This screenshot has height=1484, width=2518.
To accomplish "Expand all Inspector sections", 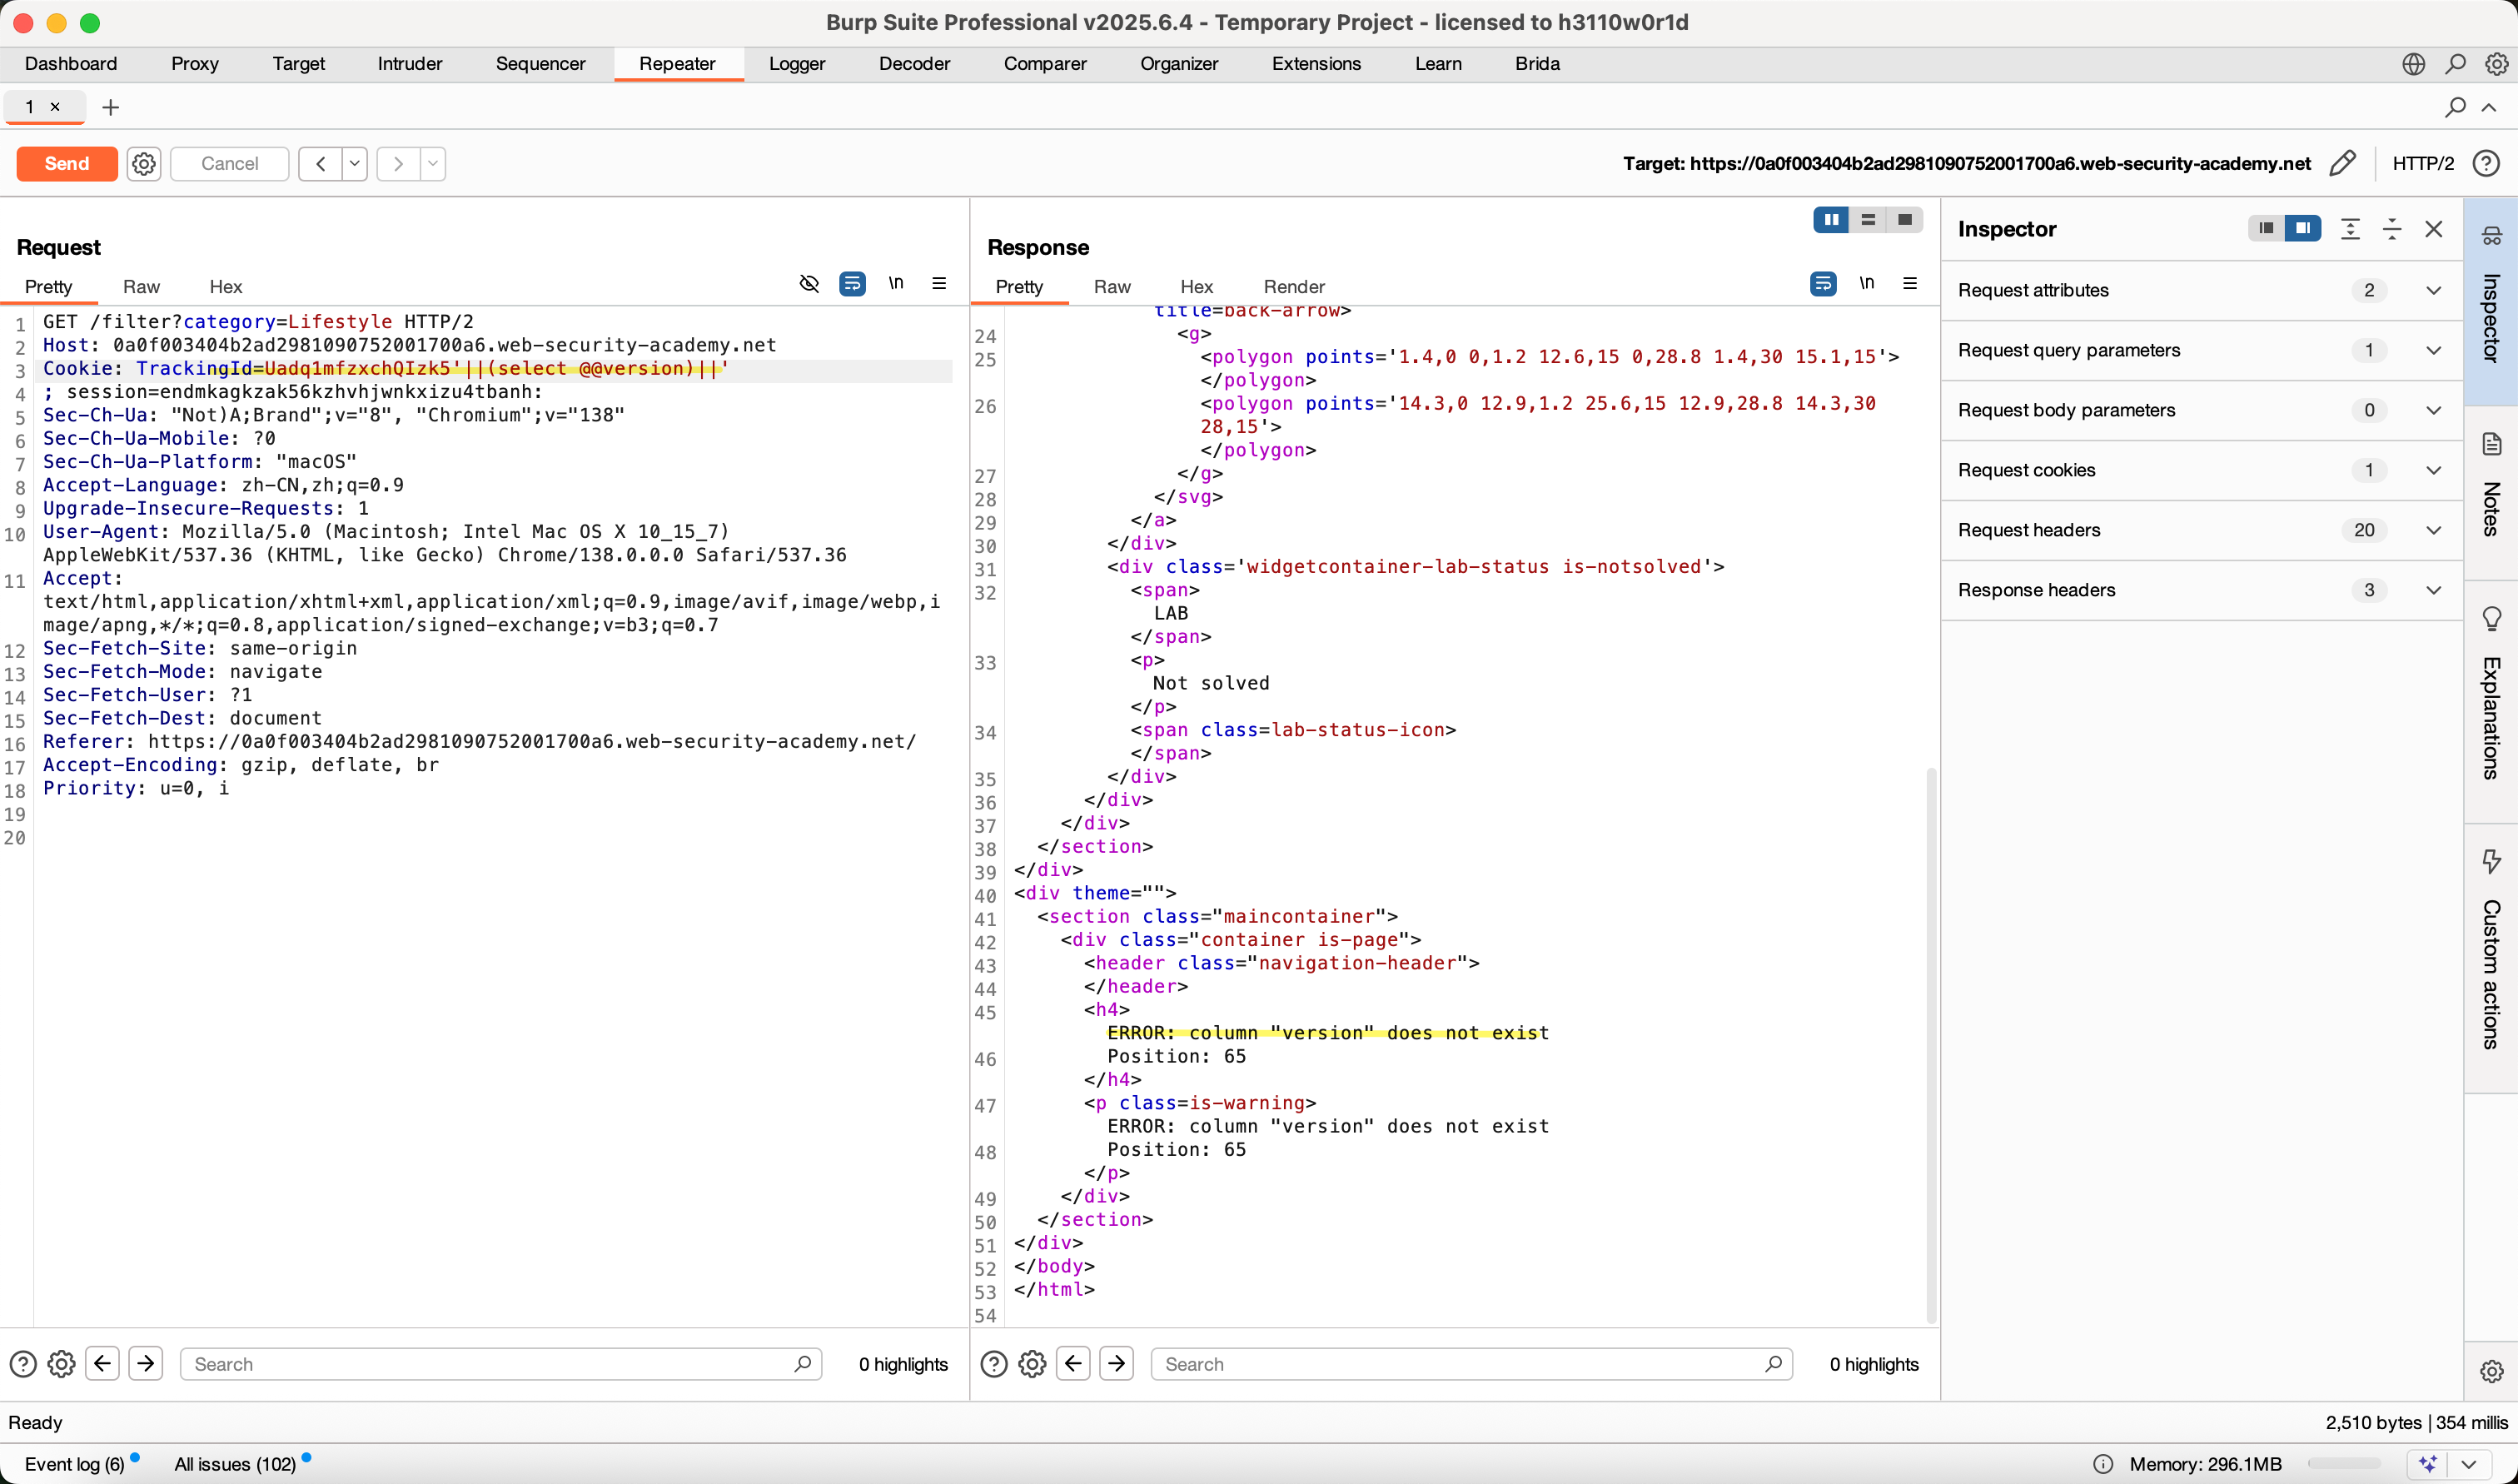I will 2350,229.
